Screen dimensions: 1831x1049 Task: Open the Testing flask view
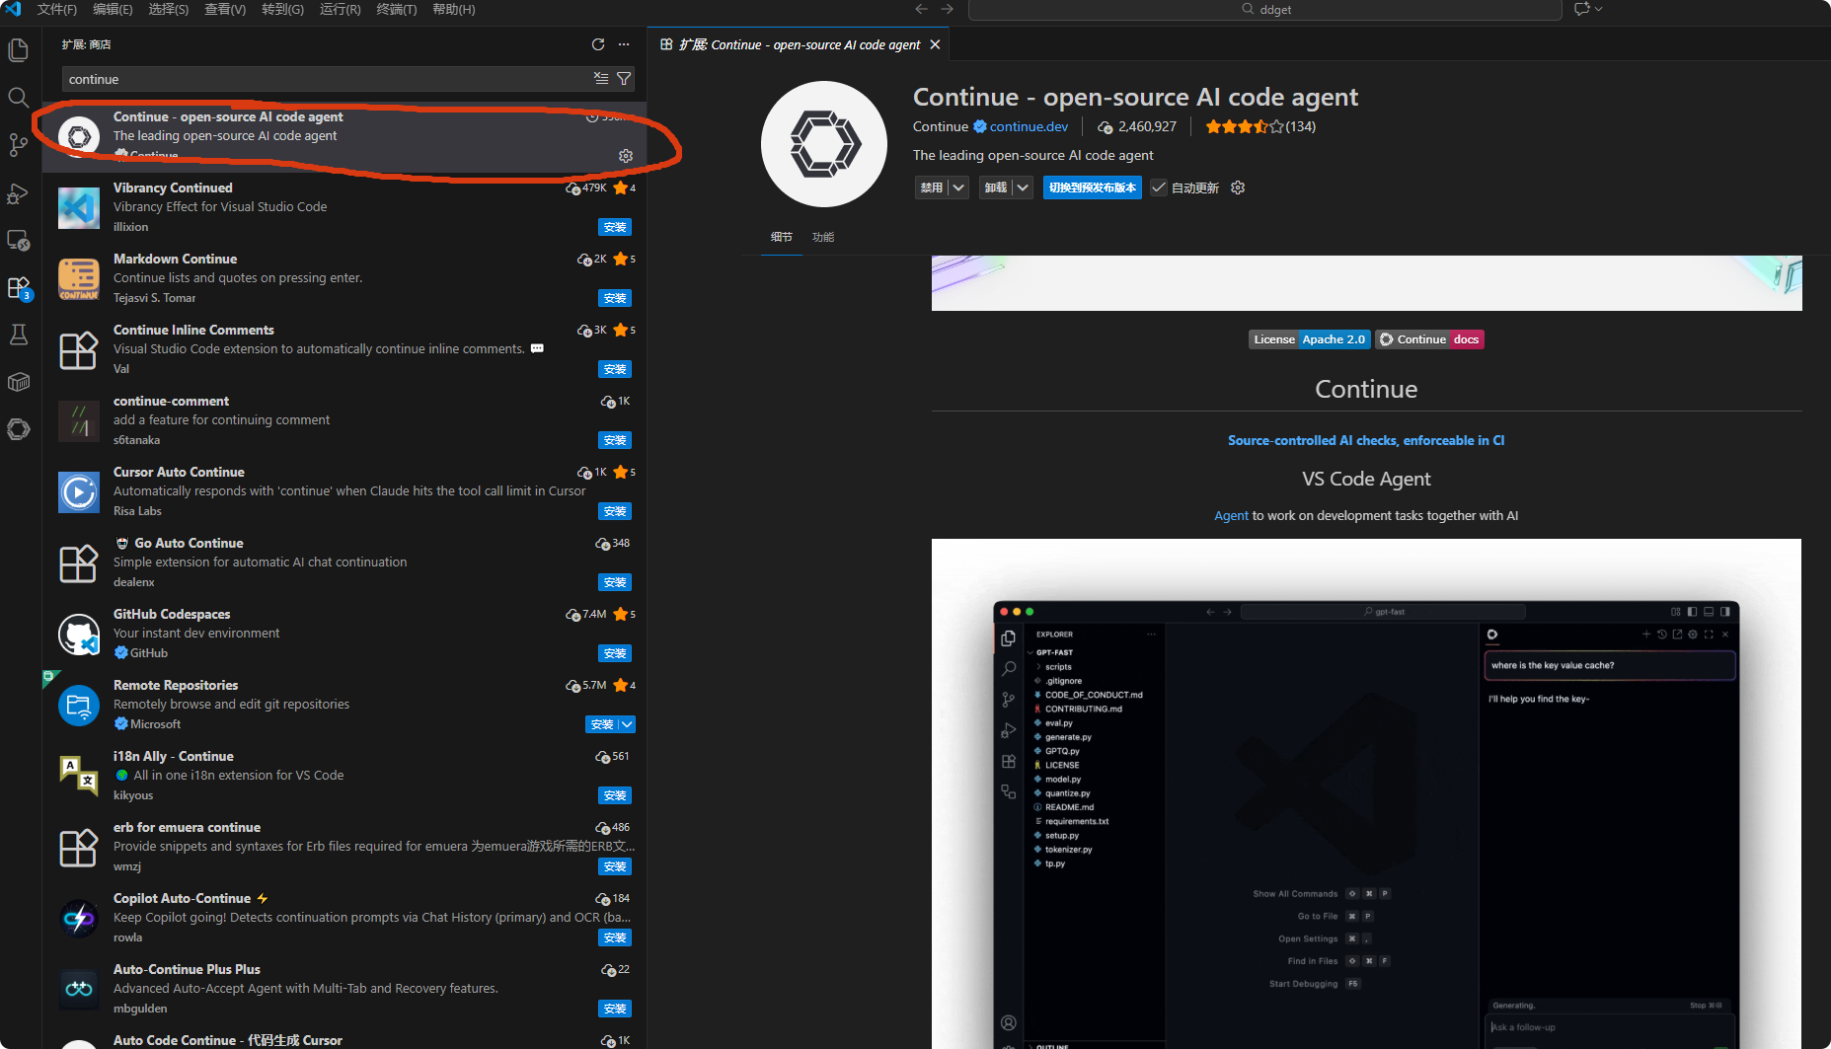[x=19, y=335]
